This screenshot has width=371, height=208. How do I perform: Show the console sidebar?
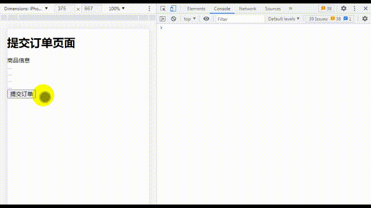[162, 19]
